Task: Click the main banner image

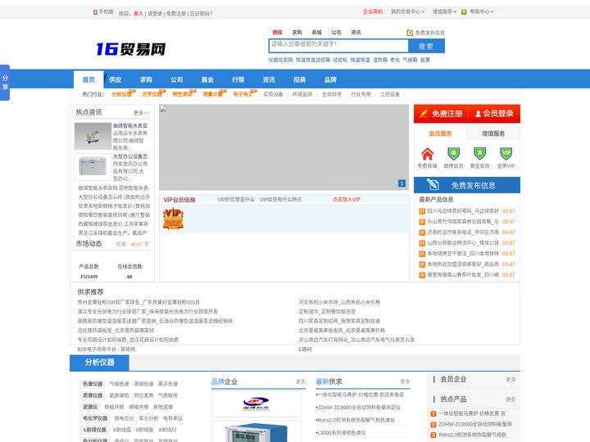Action: (284, 147)
